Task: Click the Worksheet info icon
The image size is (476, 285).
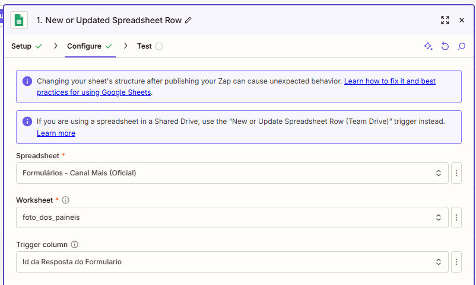Action: point(66,200)
